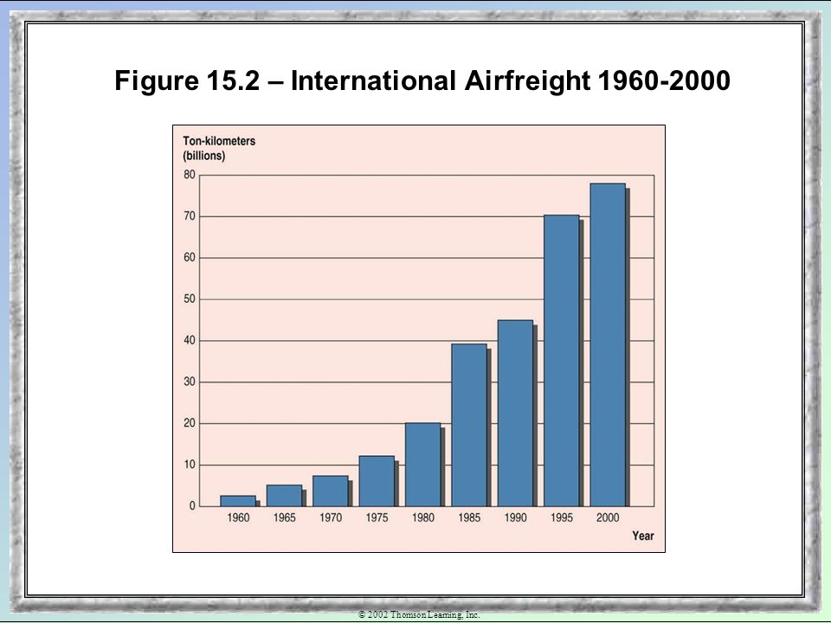
Task: Click the '20' y-axis value
Action: pyautogui.click(x=190, y=423)
